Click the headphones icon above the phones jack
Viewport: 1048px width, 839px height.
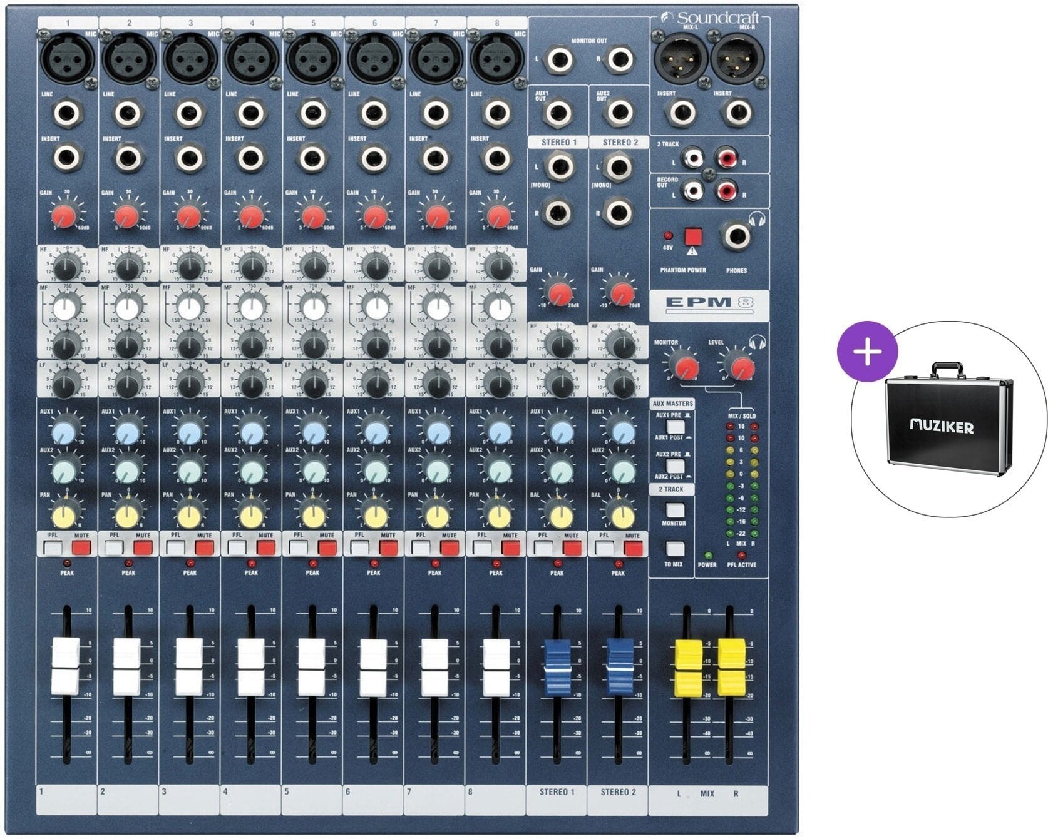[758, 221]
